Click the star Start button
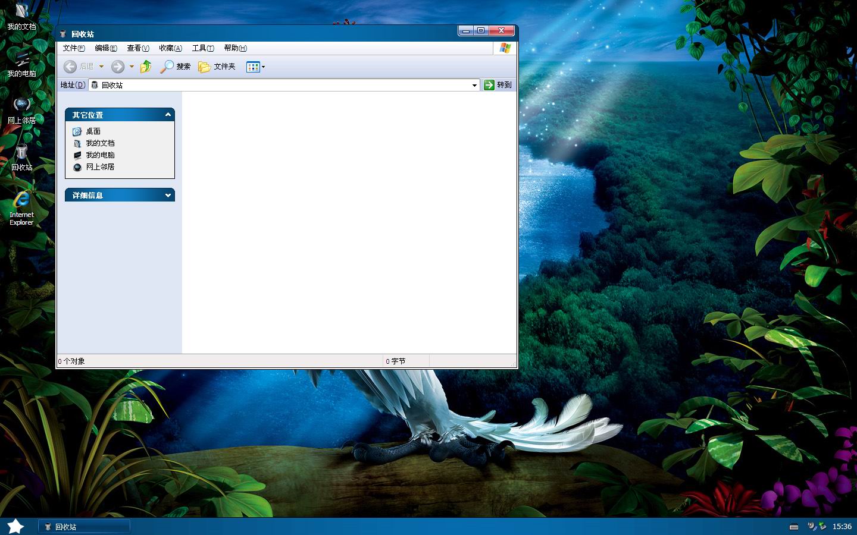 tap(15, 526)
